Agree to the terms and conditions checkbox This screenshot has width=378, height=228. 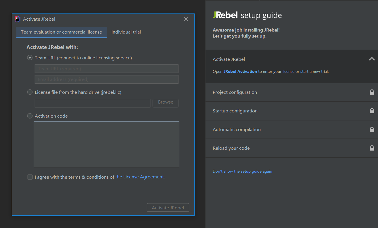[x=30, y=177]
